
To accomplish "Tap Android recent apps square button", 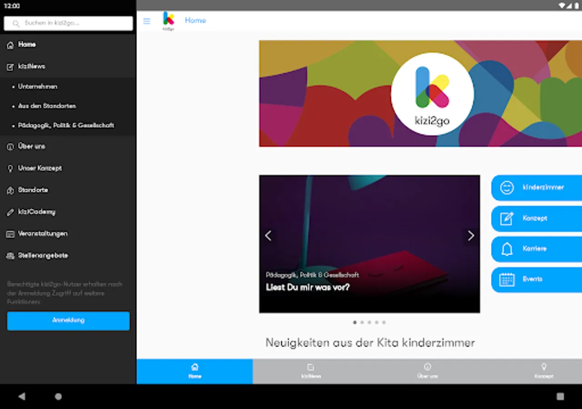I will click(x=560, y=396).
